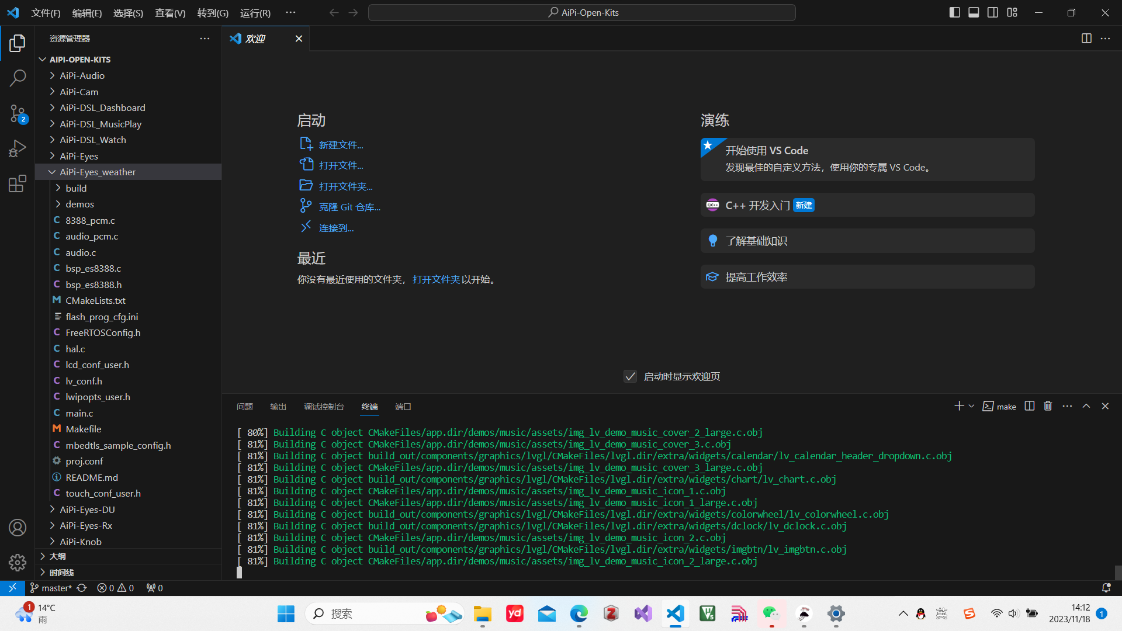Toggle the secondary side bar layout icon
The image size is (1122, 631).
pos(993,12)
